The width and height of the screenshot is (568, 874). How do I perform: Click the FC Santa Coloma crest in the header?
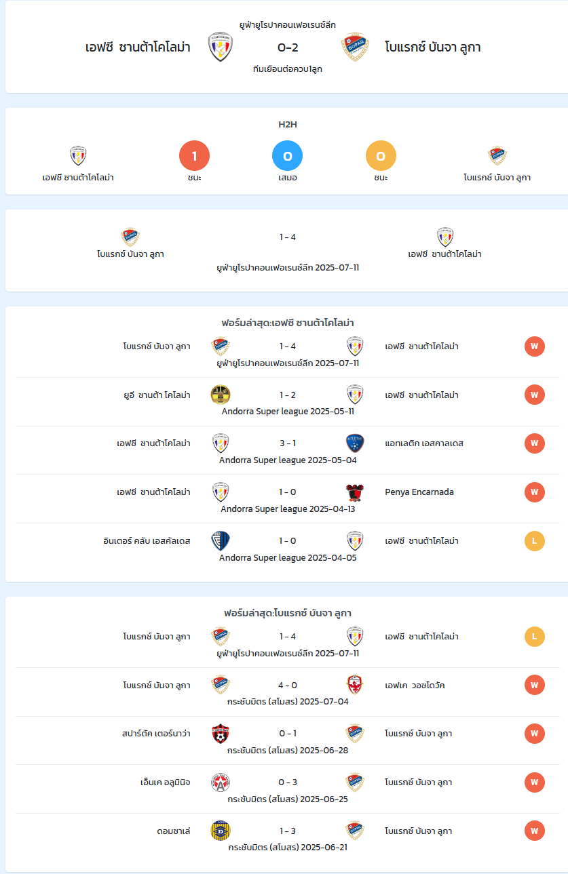point(221,47)
